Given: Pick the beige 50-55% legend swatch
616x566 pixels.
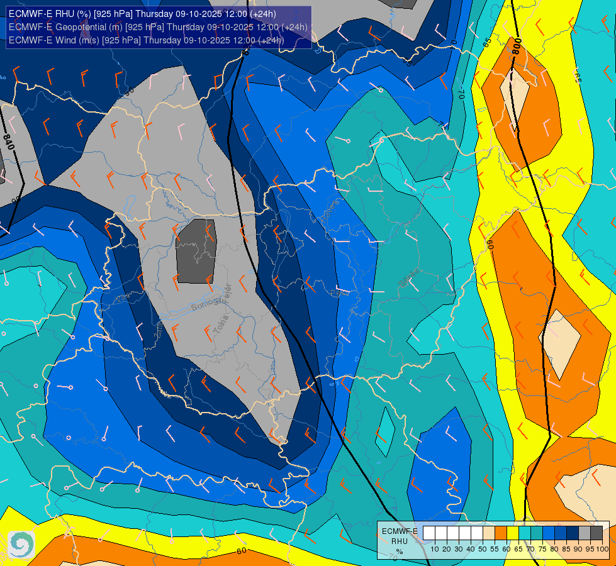Looking at the screenshot, I should (x=489, y=533).
